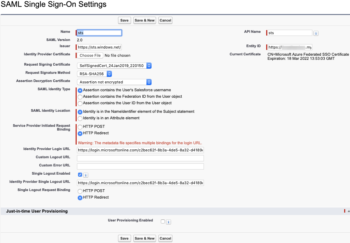This screenshot has width=350, height=243.
Task: Select 'Assertion contains the Federation ID' option
Action: 80,97
